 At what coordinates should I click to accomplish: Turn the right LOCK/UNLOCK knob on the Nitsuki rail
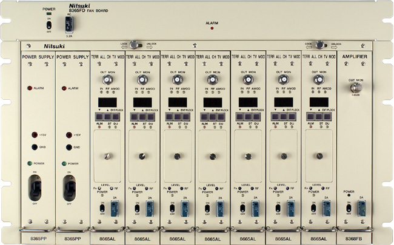(320, 45)
